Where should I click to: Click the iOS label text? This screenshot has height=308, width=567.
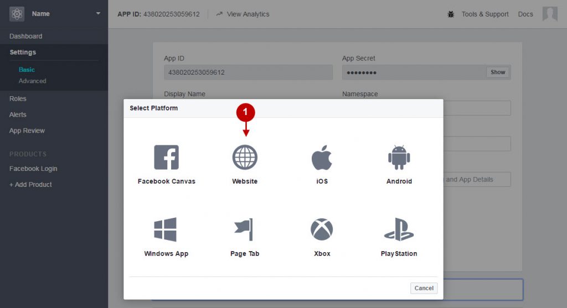tap(322, 181)
